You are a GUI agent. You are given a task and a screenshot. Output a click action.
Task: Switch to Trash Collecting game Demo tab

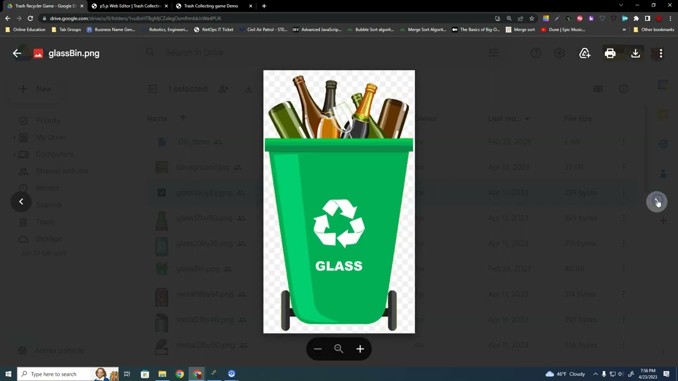[x=211, y=6]
